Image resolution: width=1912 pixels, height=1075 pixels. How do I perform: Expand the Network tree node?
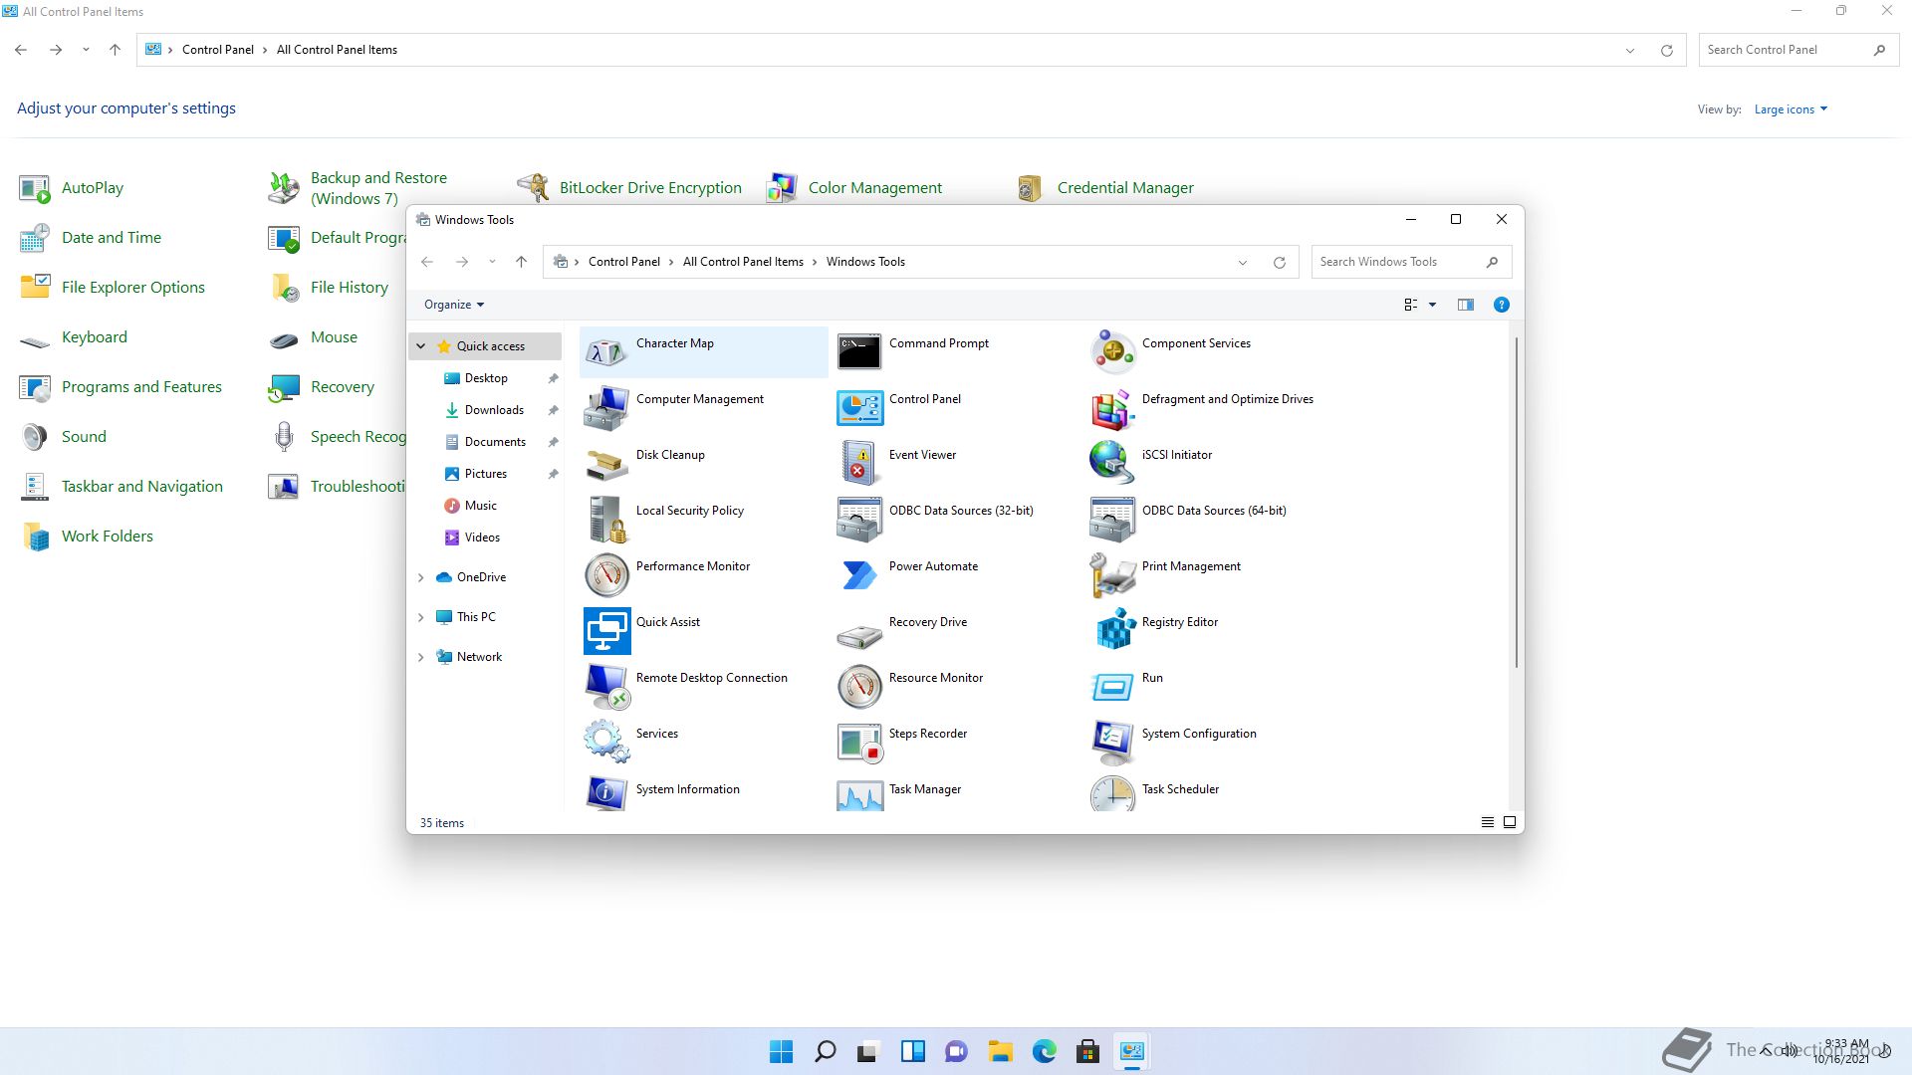click(421, 657)
